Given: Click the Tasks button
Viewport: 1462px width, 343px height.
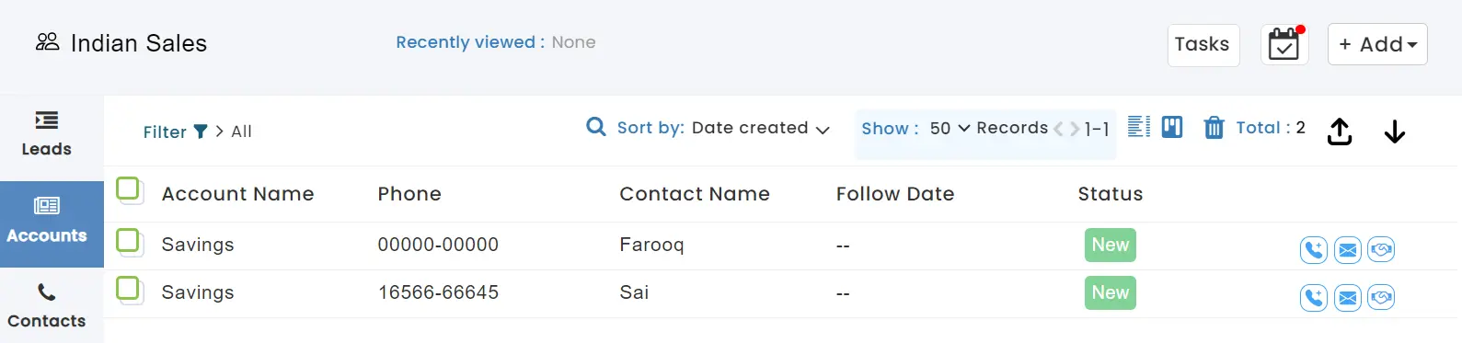Looking at the screenshot, I should pyautogui.click(x=1203, y=44).
